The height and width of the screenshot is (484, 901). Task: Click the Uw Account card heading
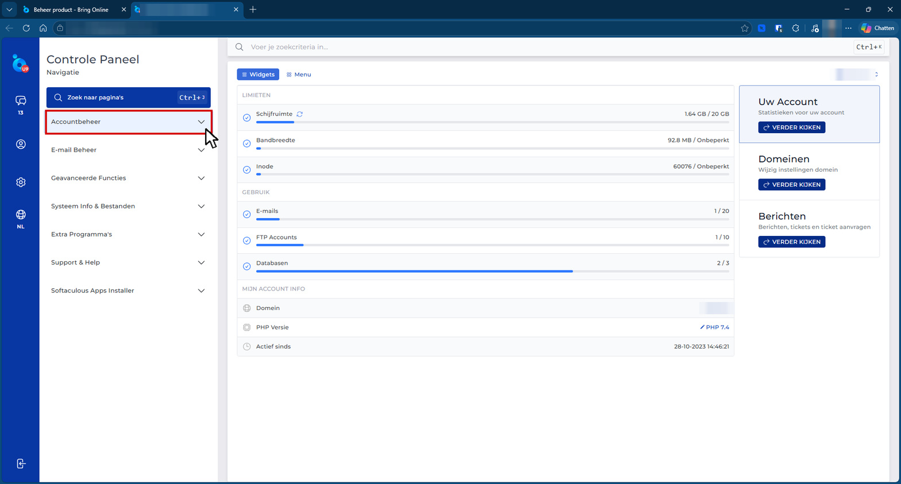tap(788, 102)
